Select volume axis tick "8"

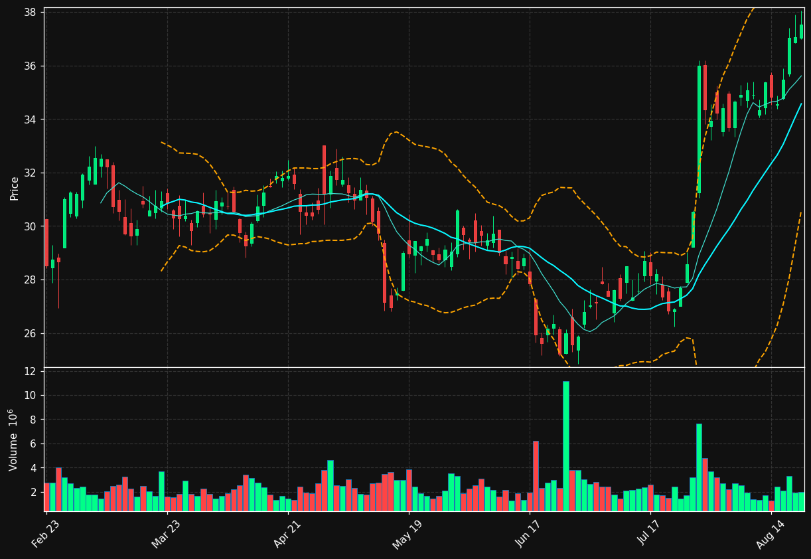(33, 420)
